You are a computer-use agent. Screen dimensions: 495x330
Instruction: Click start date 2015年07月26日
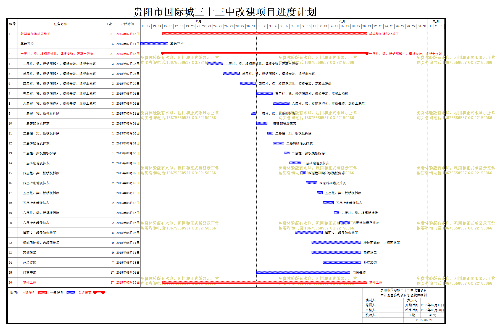128,74
